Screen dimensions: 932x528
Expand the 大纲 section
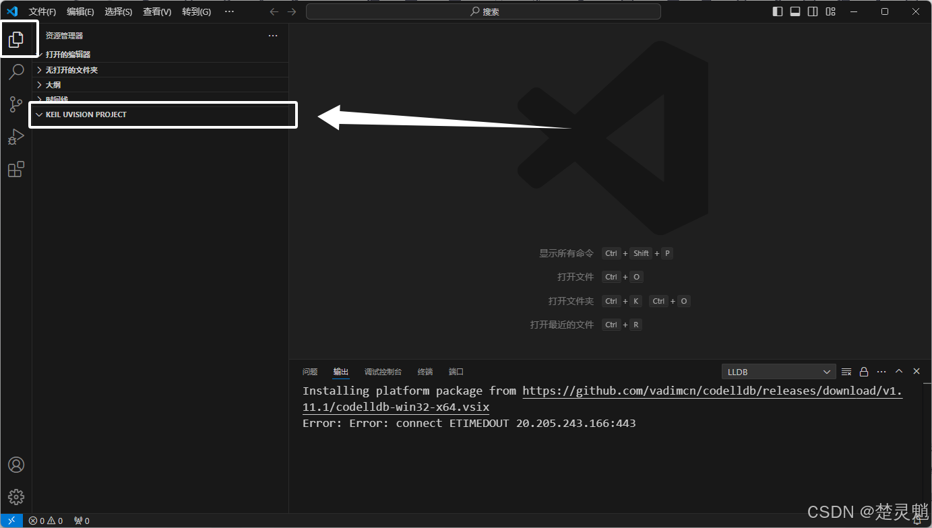click(x=160, y=85)
